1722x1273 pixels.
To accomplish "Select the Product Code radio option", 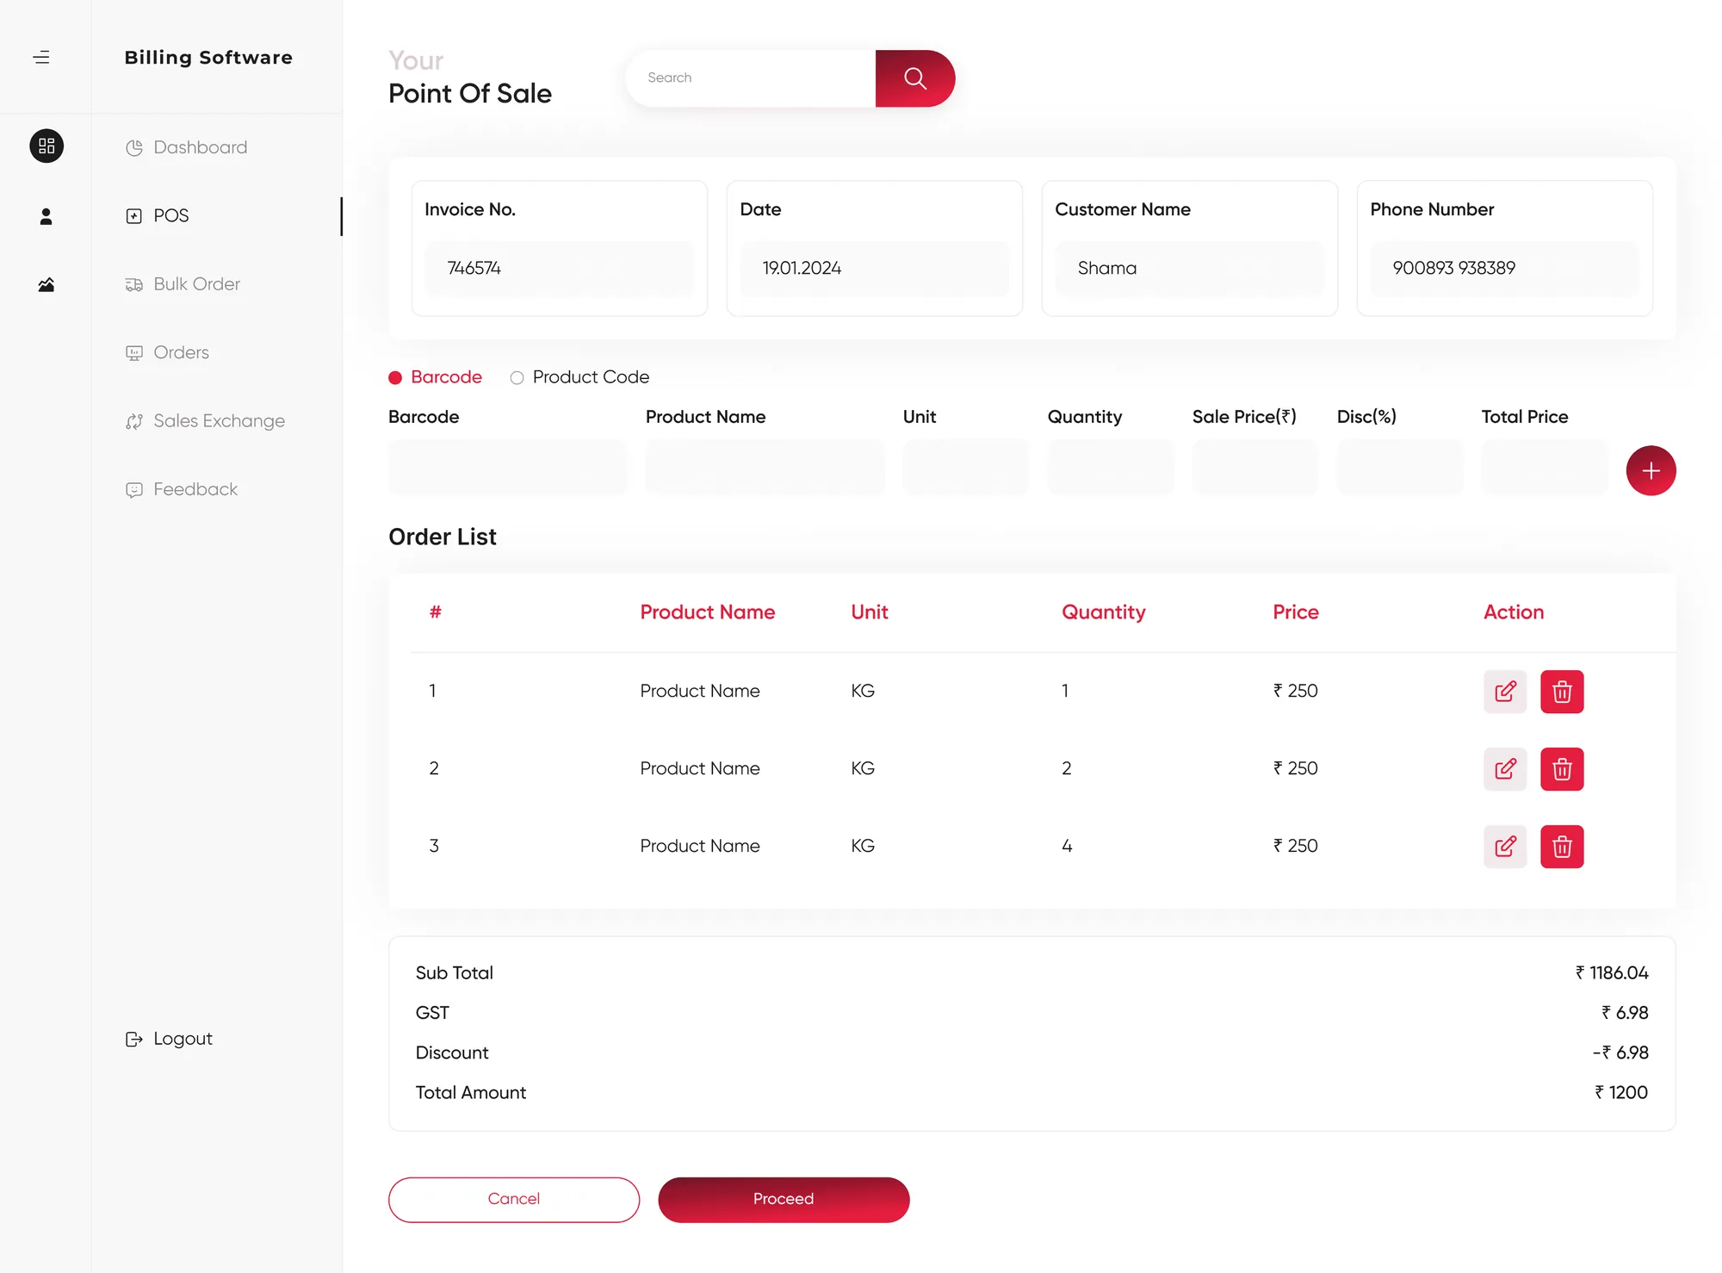I will click(x=579, y=377).
